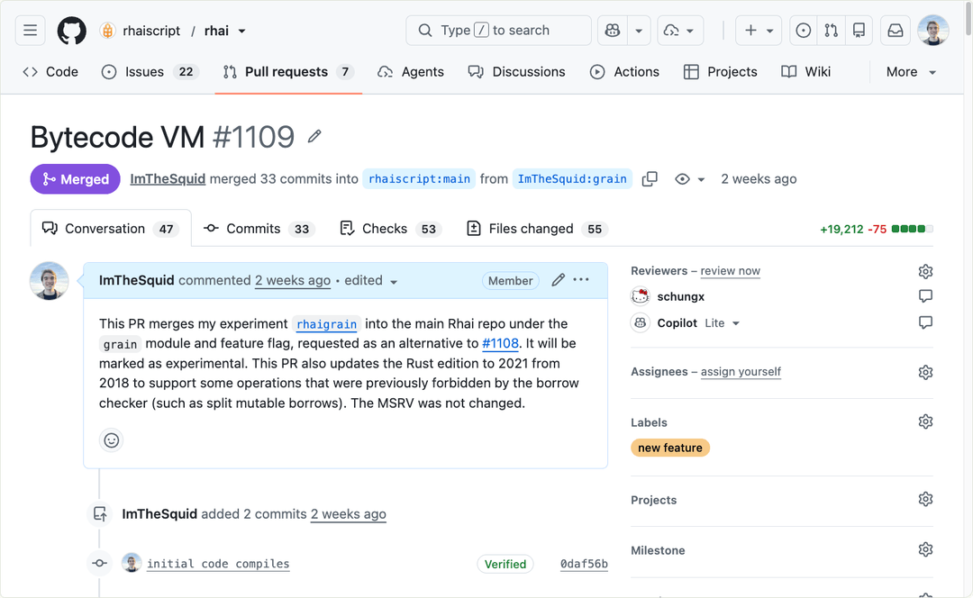Click the Verified commit badge
Image resolution: width=973 pixels, height=598 pixels.
point(505,564)
